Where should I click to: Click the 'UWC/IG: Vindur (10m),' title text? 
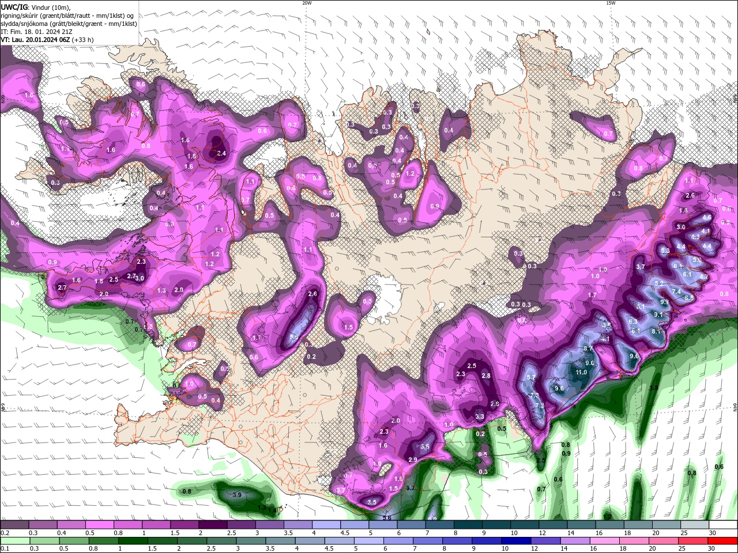pyautogui.click(x=36, y=7)
